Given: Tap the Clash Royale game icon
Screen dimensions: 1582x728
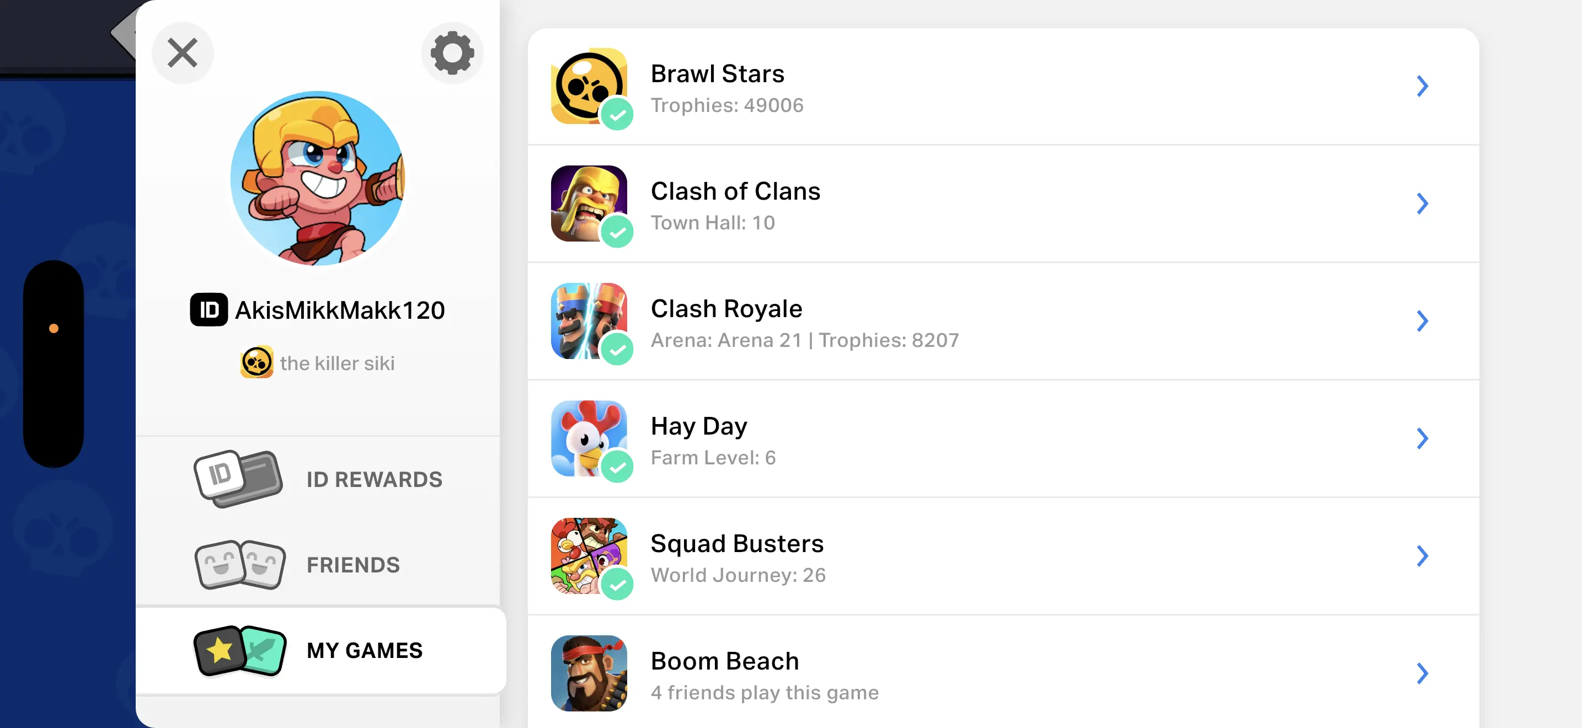Looking at the screenshot, I should point(587,320).
